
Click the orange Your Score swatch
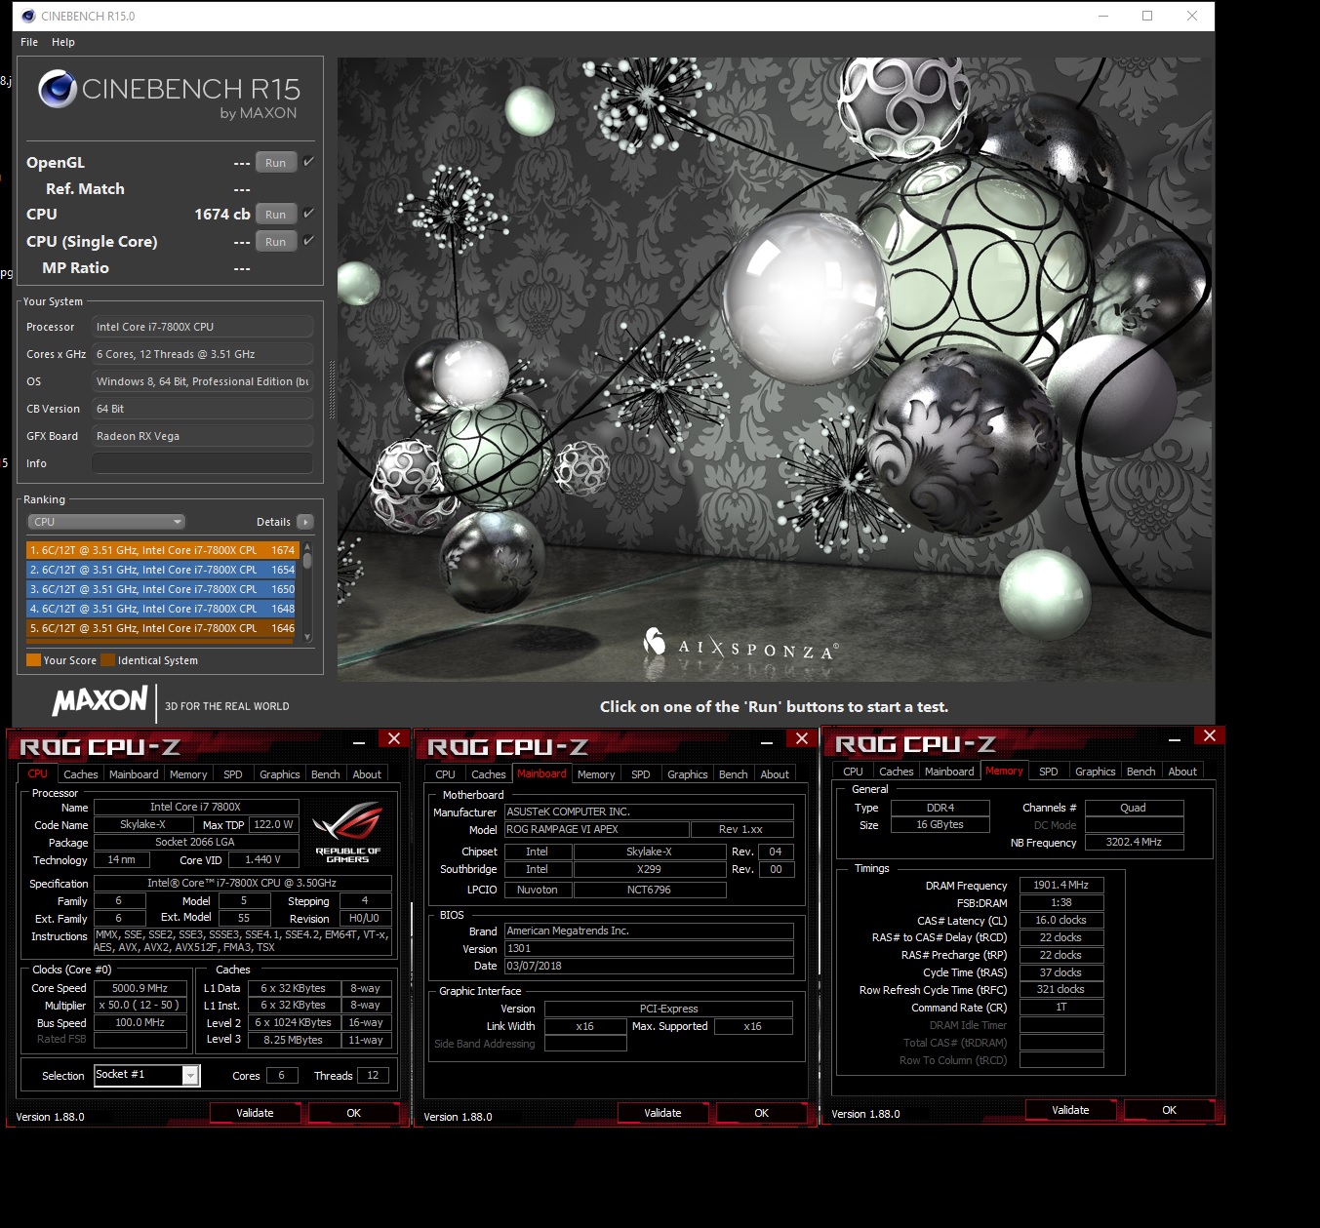33,660
